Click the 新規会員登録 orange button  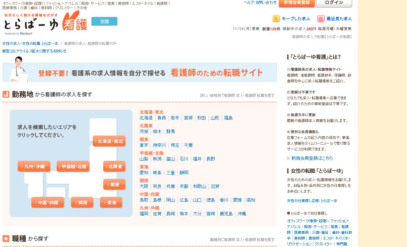(x=297, y=3)
